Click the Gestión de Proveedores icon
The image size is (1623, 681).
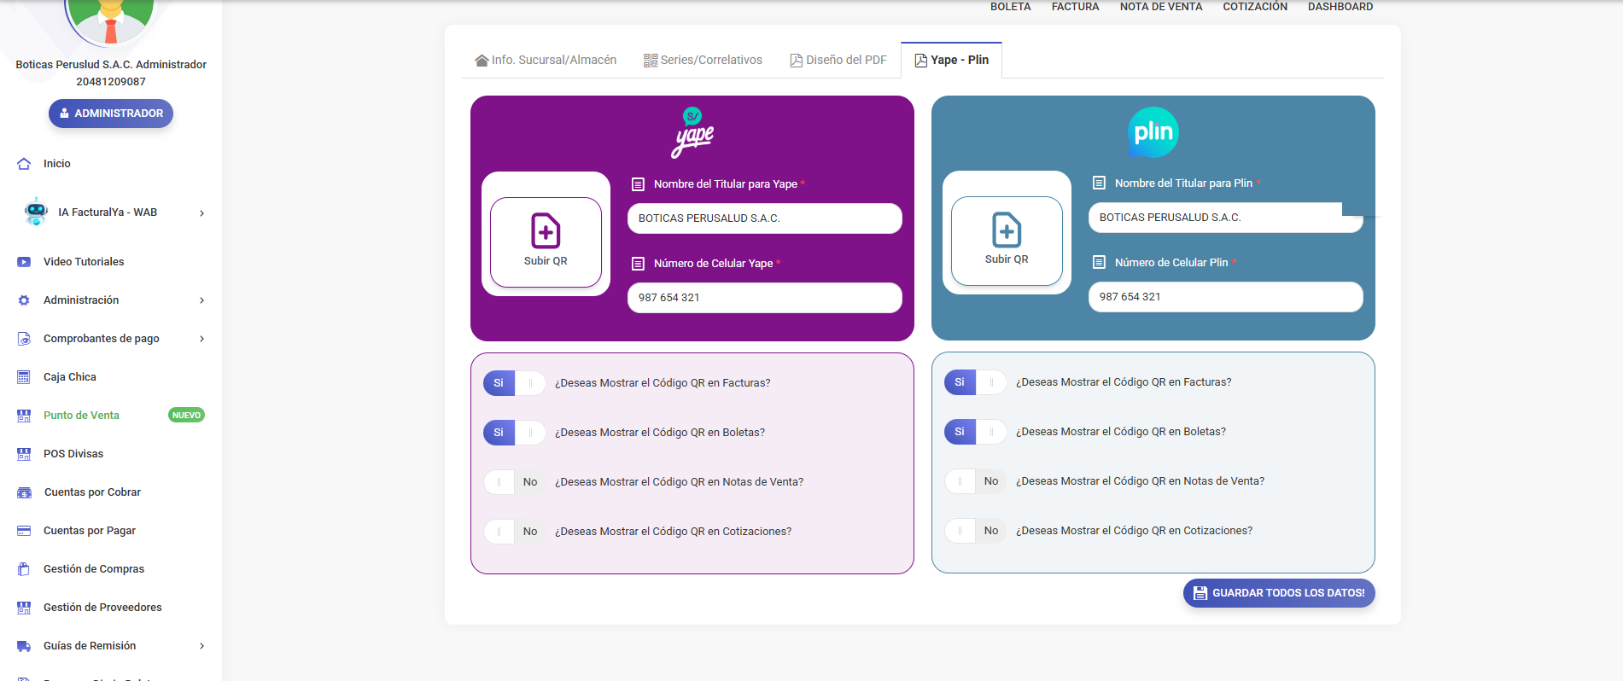(x=24, y=608)
